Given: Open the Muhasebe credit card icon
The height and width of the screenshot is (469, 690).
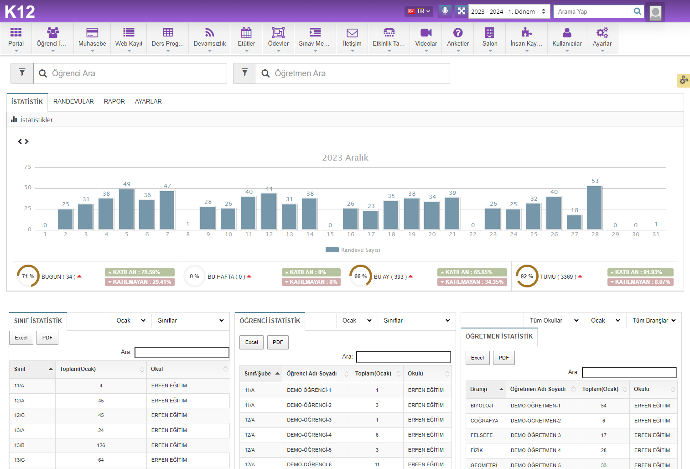Looking at the screenshot, I should point(92,32).
